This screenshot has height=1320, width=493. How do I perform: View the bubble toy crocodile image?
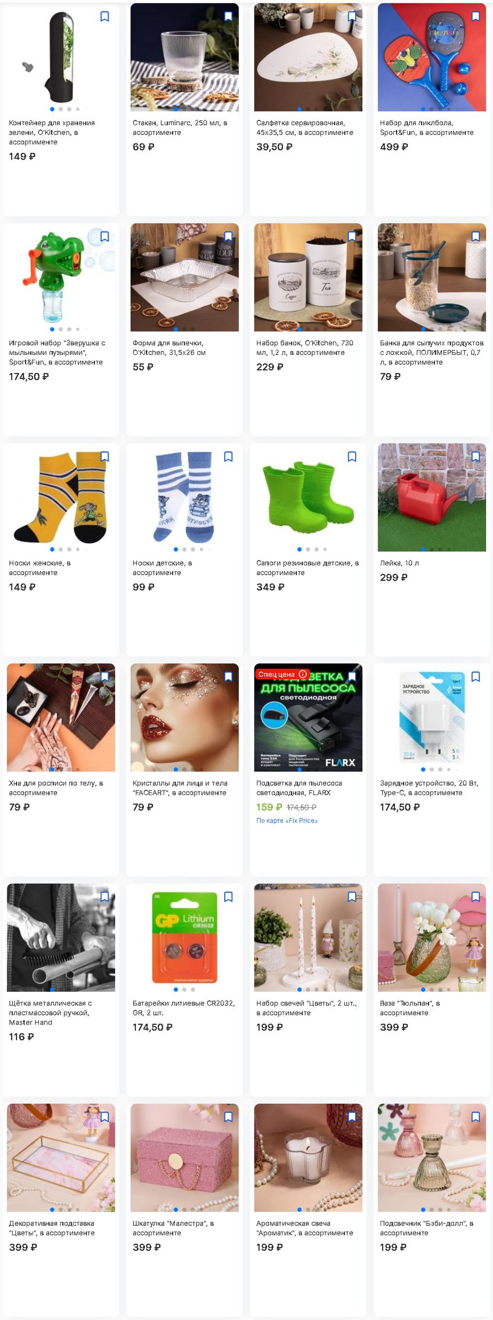point(61,277)
